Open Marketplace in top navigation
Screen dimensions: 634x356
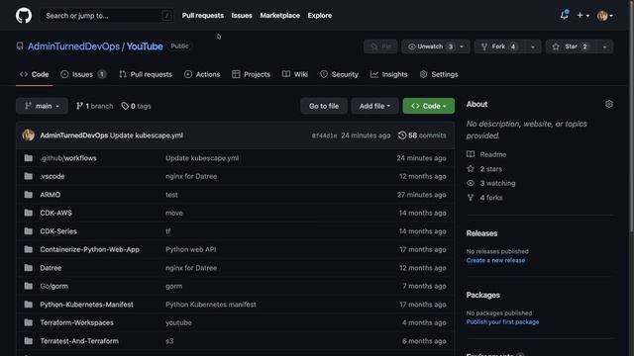(x=279, y=16)
